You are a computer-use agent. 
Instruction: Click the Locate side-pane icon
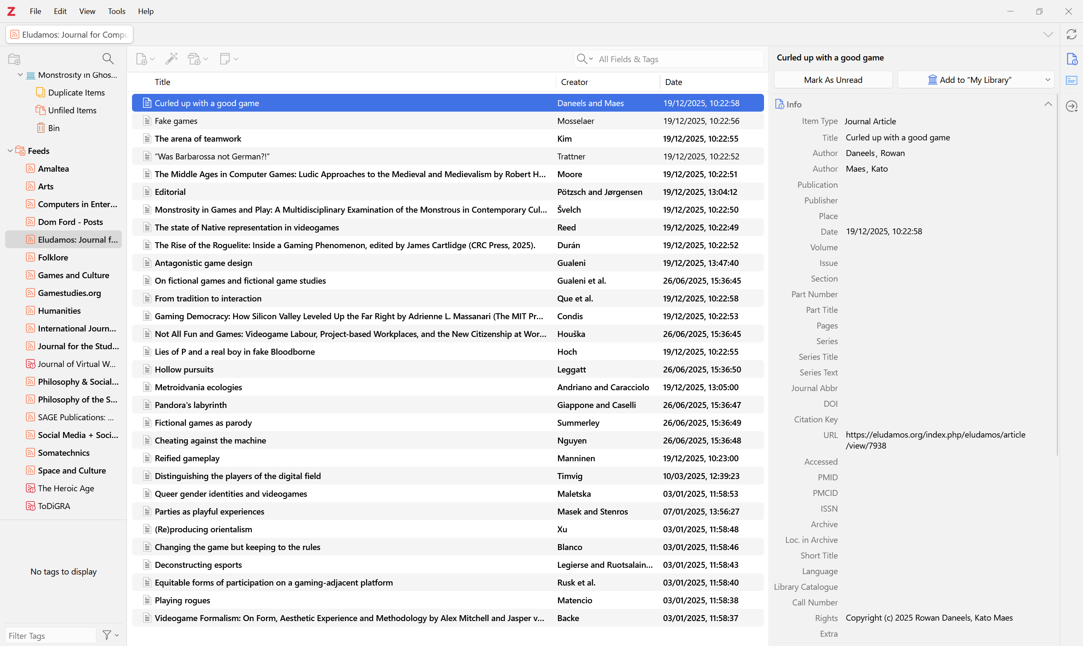pos(1071,106)
